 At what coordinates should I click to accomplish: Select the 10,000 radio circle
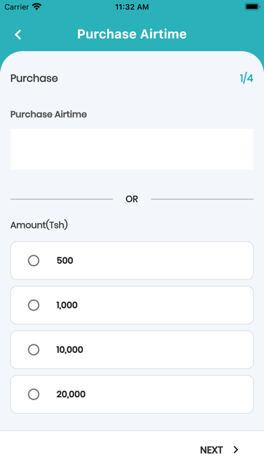pyautogui.click(x=34, y=350)
